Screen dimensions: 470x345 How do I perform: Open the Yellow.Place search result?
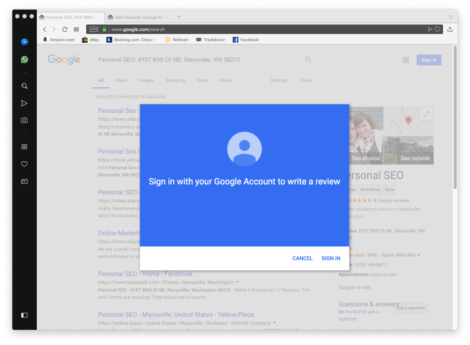pos(176,315)
